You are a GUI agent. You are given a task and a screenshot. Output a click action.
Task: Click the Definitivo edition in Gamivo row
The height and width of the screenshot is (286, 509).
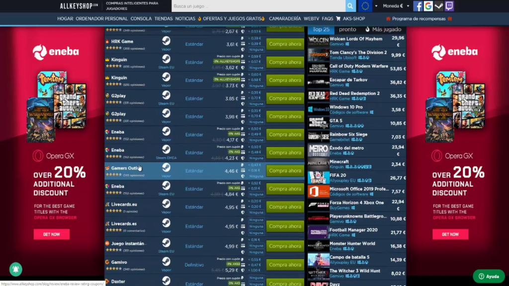pos(194,265)
